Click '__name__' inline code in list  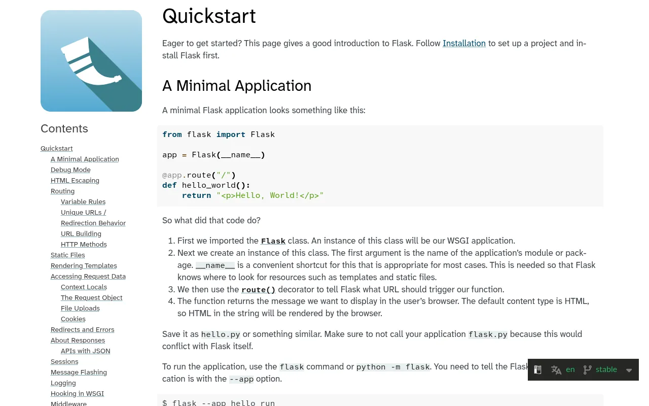(215, 265)
